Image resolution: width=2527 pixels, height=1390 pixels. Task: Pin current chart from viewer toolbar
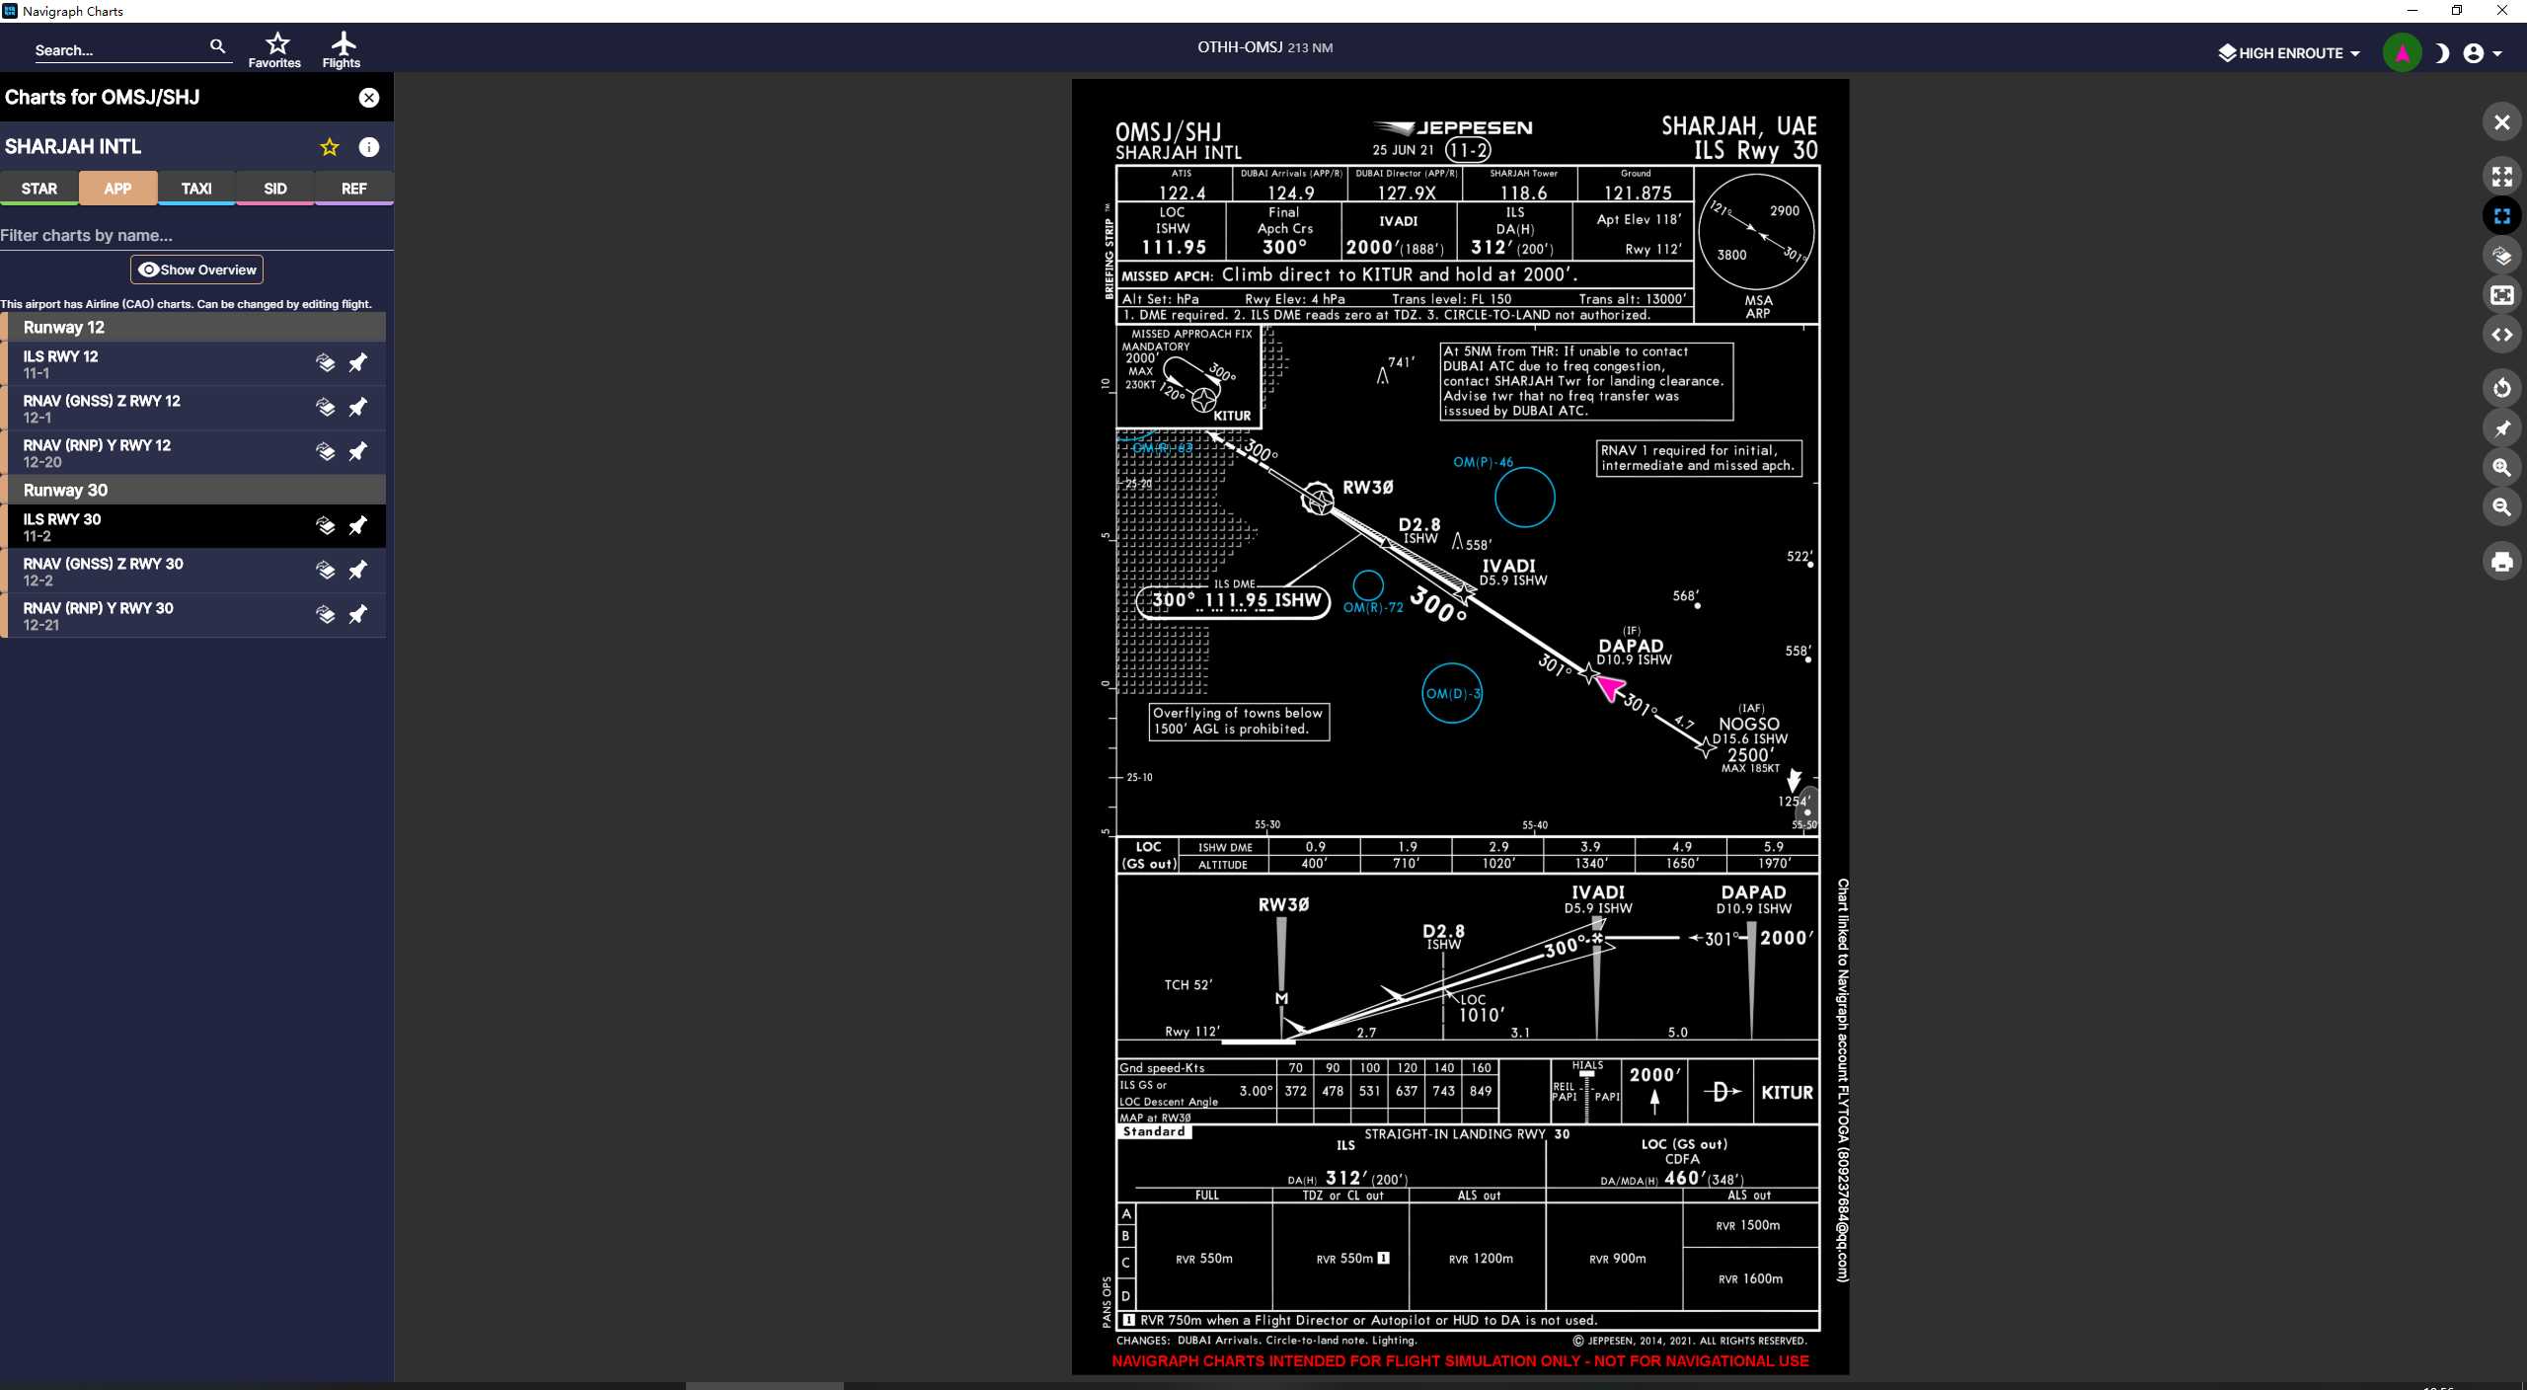pos(2501,428)
